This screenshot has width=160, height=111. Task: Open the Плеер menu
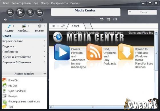point(45,3)
